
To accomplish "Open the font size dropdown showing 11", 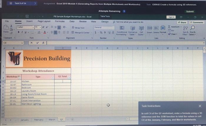I will coord(40,27).
